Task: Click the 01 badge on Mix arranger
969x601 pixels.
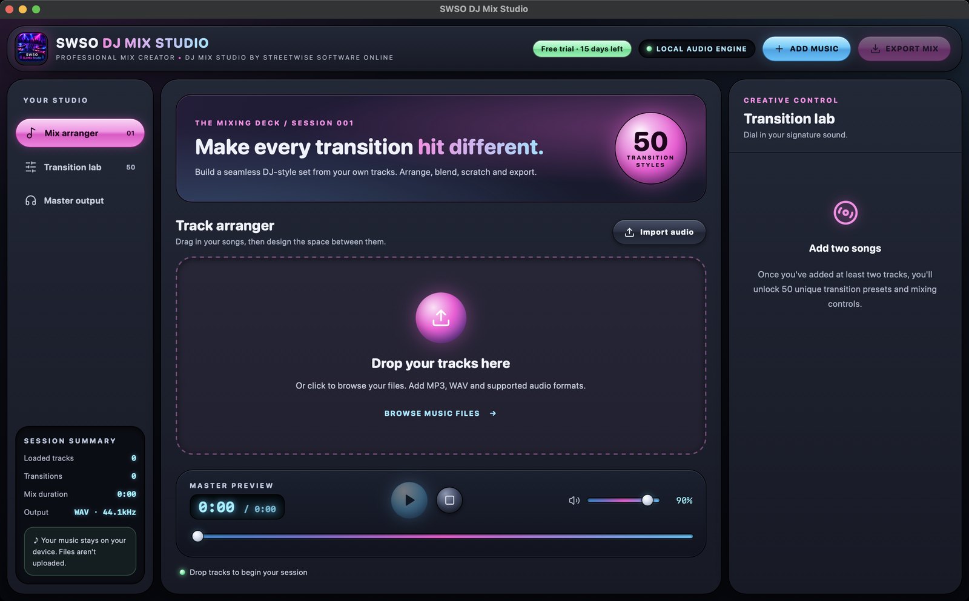Action: tap(131, 133)
